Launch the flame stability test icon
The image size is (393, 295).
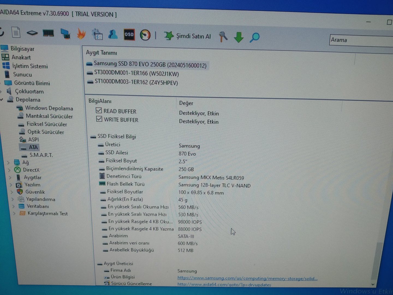(81, 34)
